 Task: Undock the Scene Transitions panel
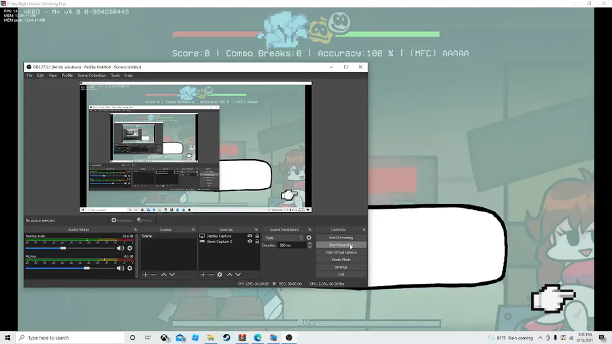[309, 230]
